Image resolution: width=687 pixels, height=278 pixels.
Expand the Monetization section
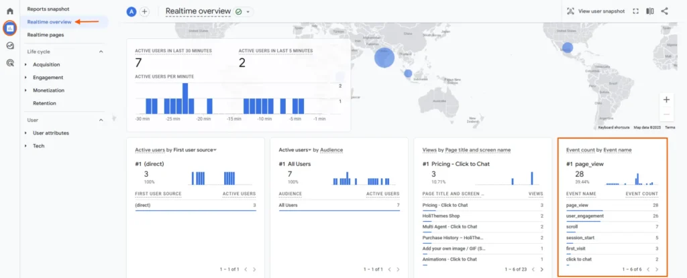coord(25,90)
